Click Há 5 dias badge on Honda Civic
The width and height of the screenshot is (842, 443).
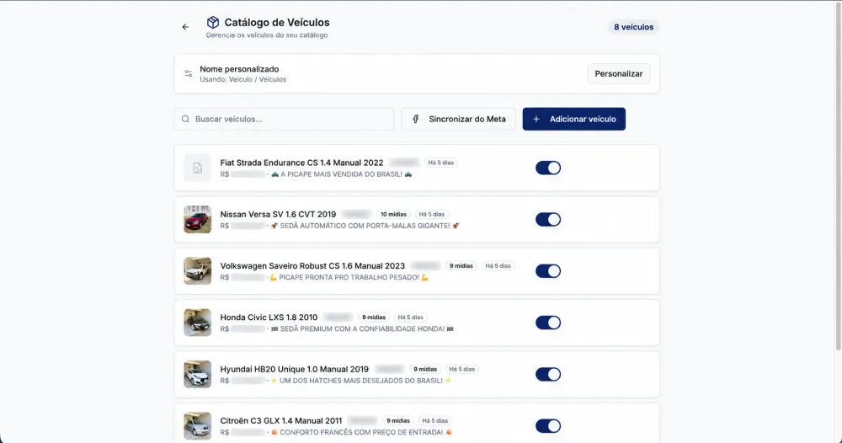coord(411,318)
